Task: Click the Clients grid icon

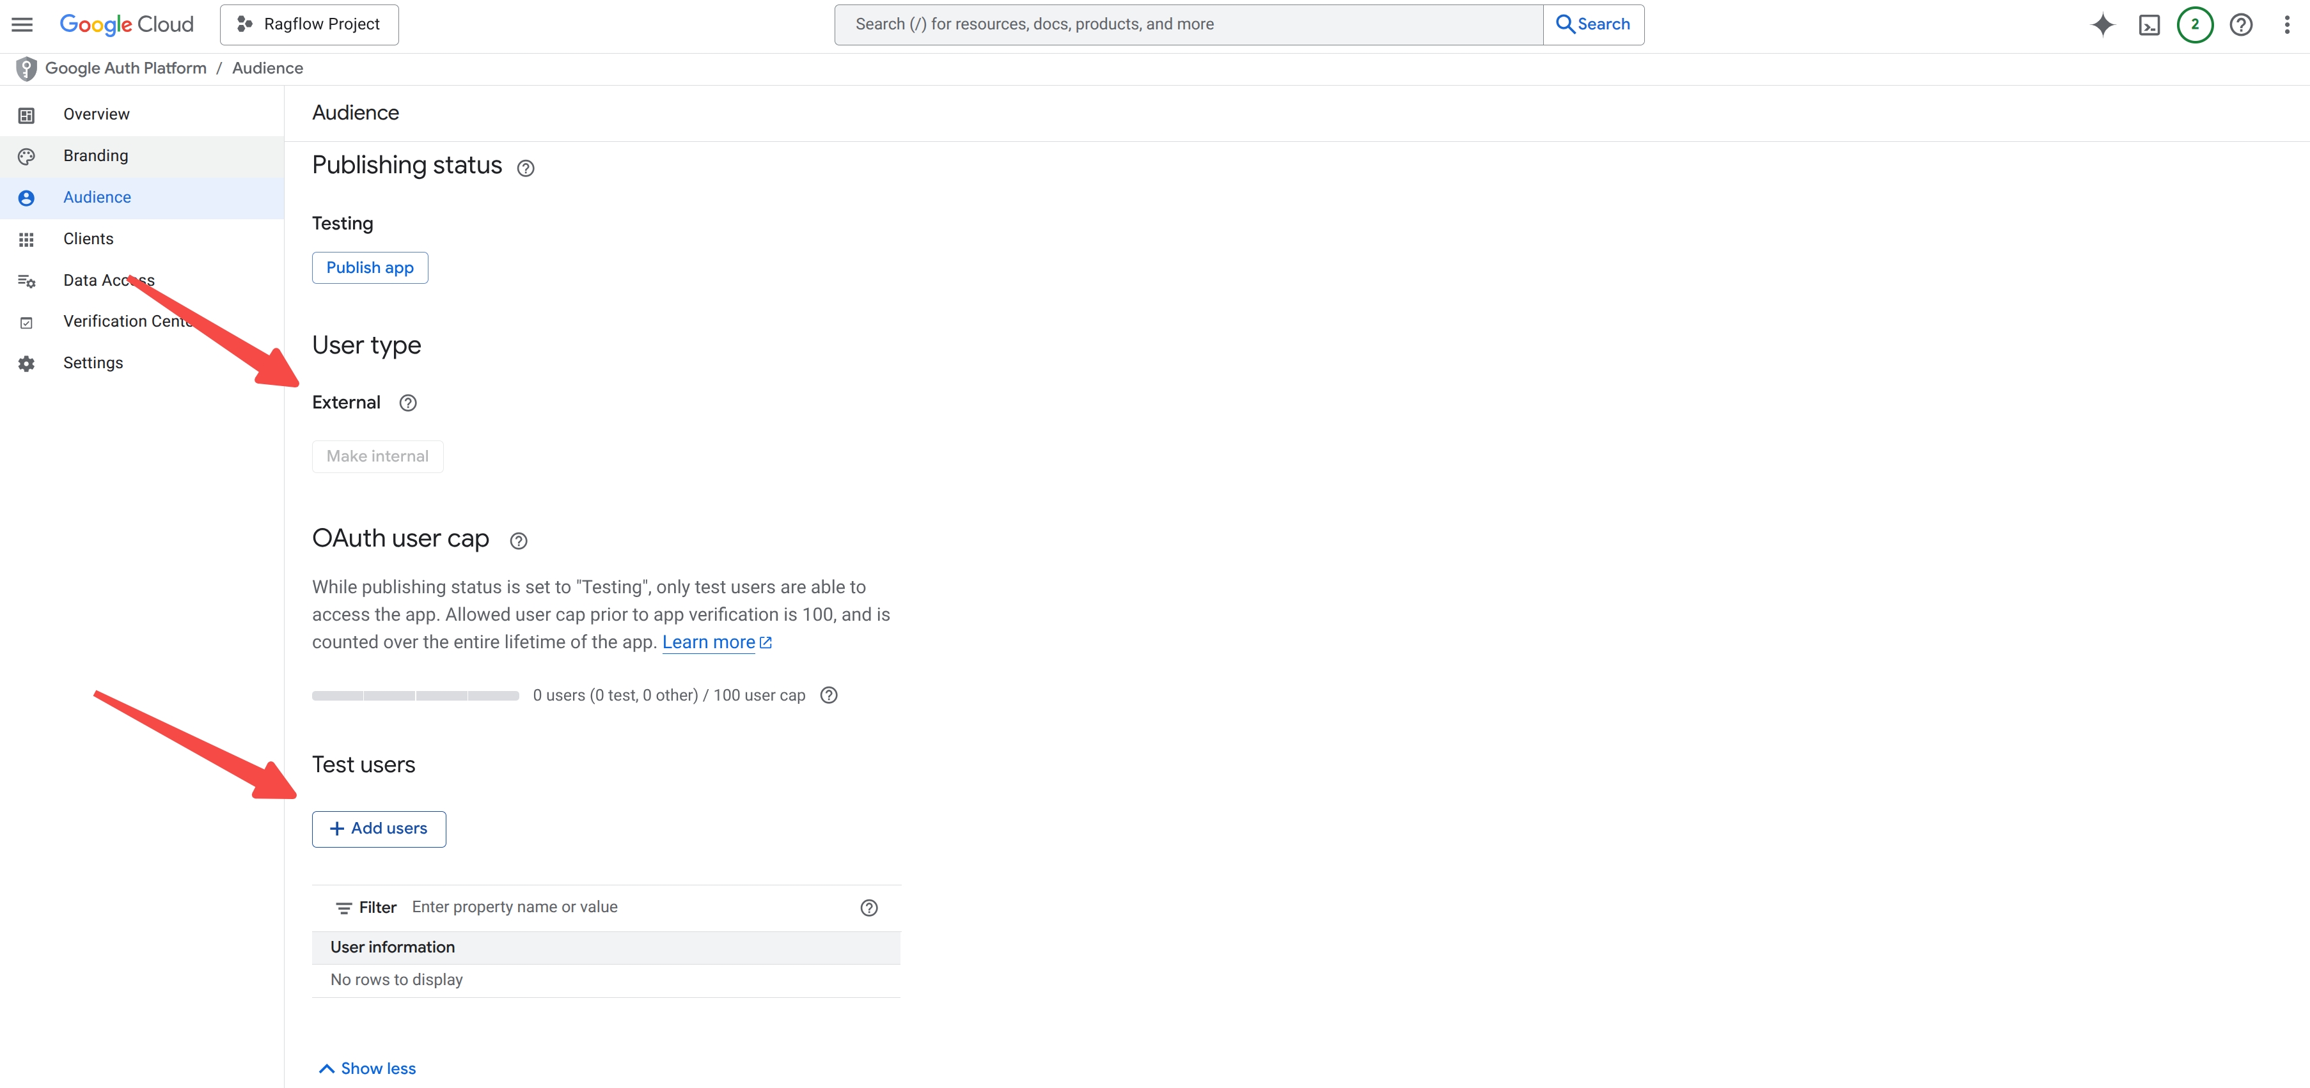Action: 26,240
